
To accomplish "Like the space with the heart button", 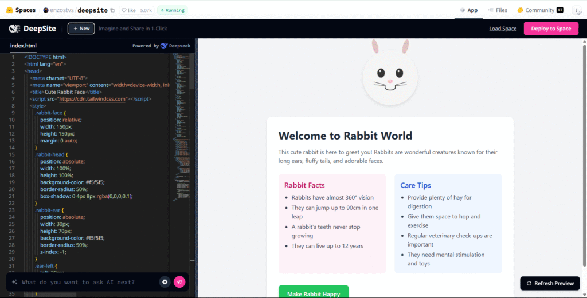I will pos(128,10).
